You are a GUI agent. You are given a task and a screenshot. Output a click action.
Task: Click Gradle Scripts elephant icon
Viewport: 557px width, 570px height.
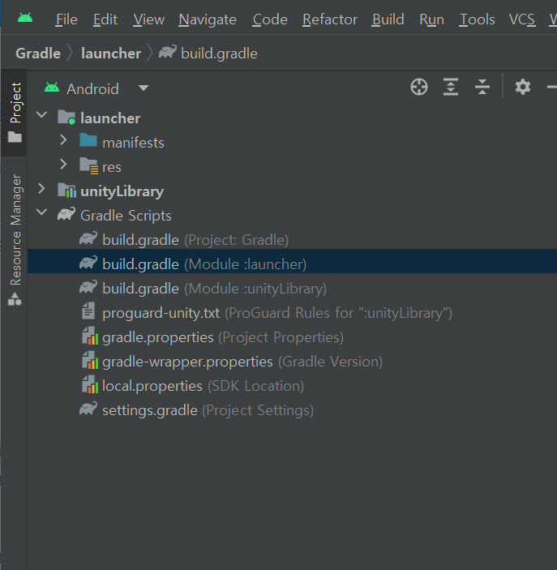66,214
